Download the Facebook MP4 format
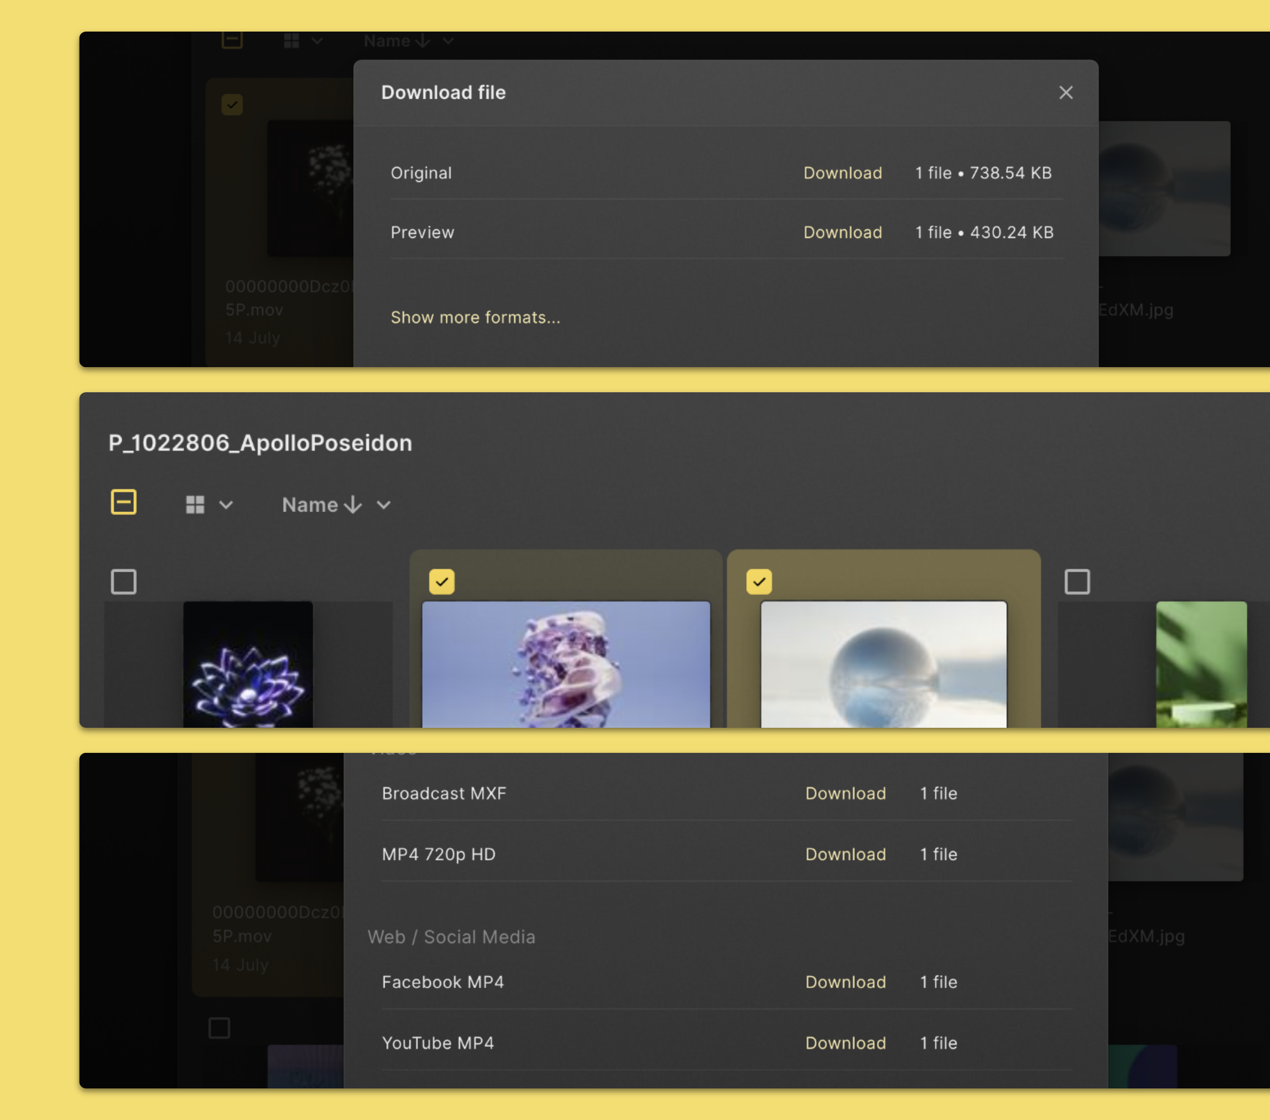 coord(845,982)
